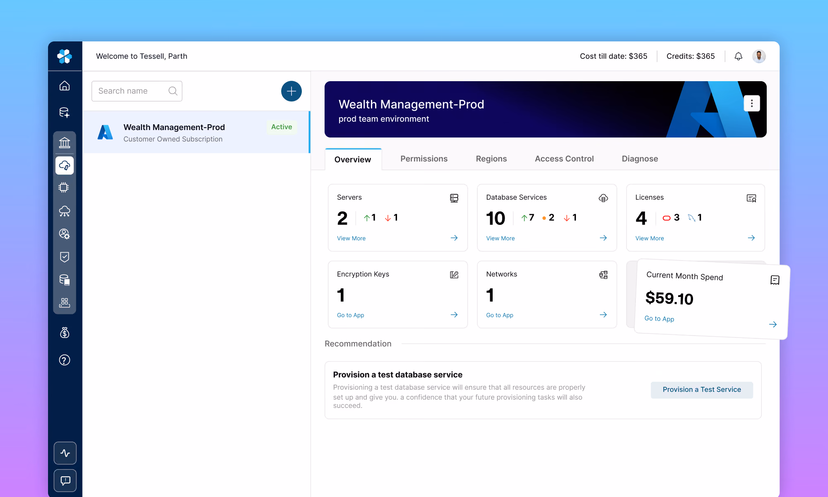Open the billing money bag icon
Screen dimensions: 828x497
(65, 333)
